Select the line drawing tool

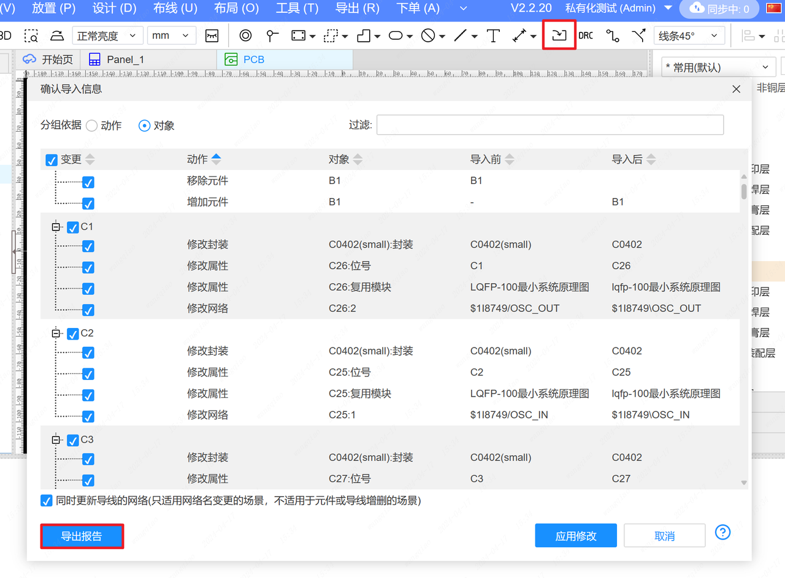point(461,36)
